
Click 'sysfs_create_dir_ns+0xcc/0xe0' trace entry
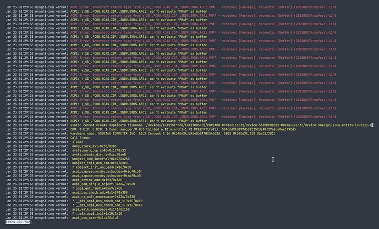[99, 155]
